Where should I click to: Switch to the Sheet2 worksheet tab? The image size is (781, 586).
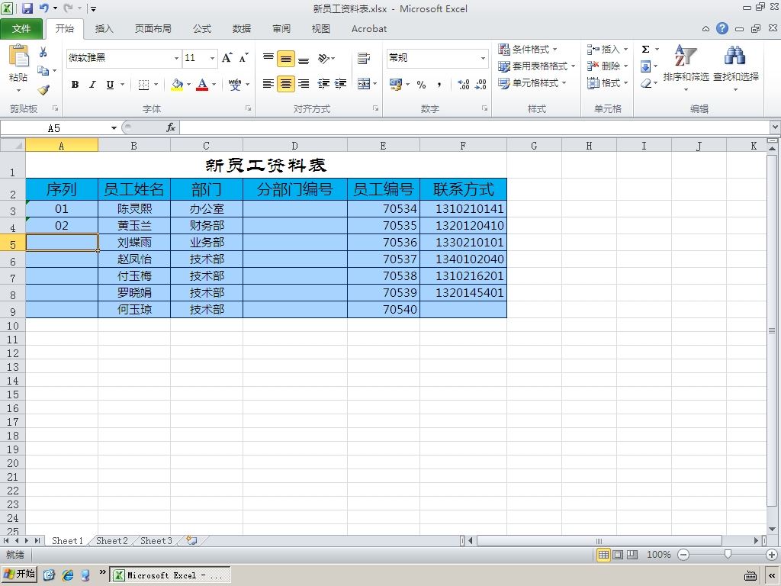point(111,541)
